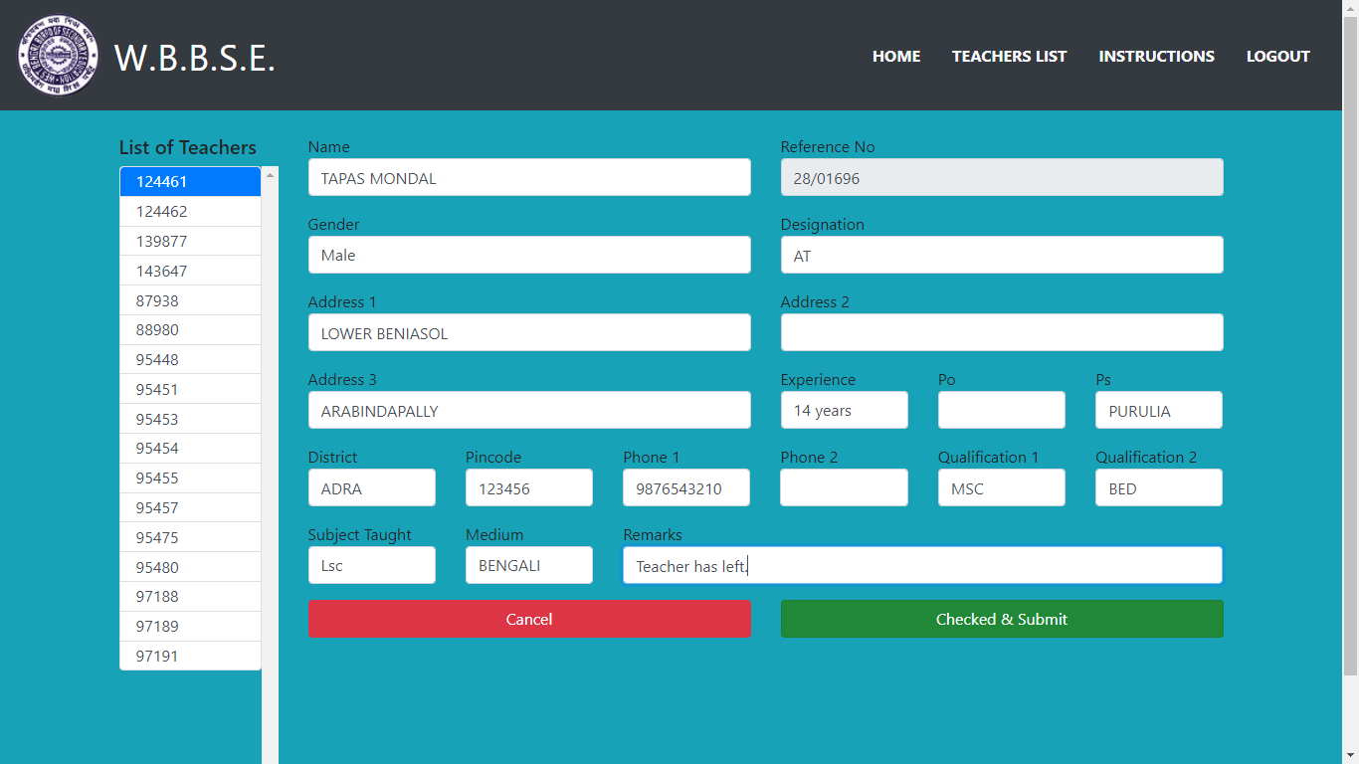Click the W.B.B.S.E. board logo emblem
Screen dimensions: 1359x764
58,56
